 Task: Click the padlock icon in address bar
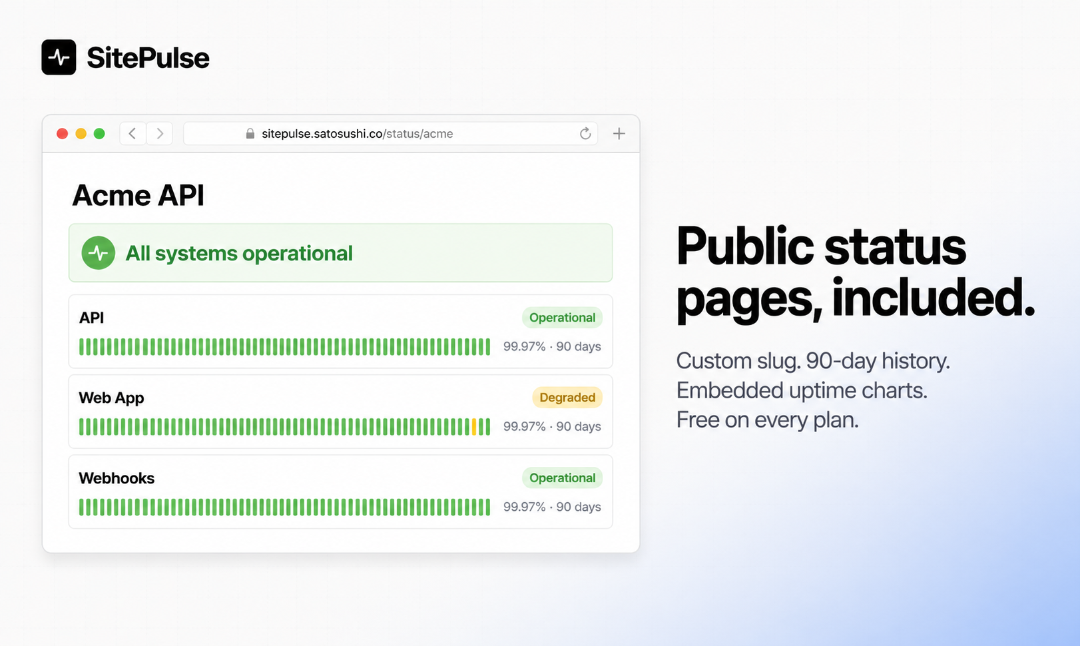tap(250, 133)
